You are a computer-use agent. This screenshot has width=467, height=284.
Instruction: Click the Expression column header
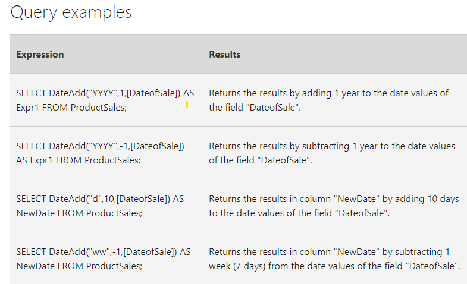(40, 55)
